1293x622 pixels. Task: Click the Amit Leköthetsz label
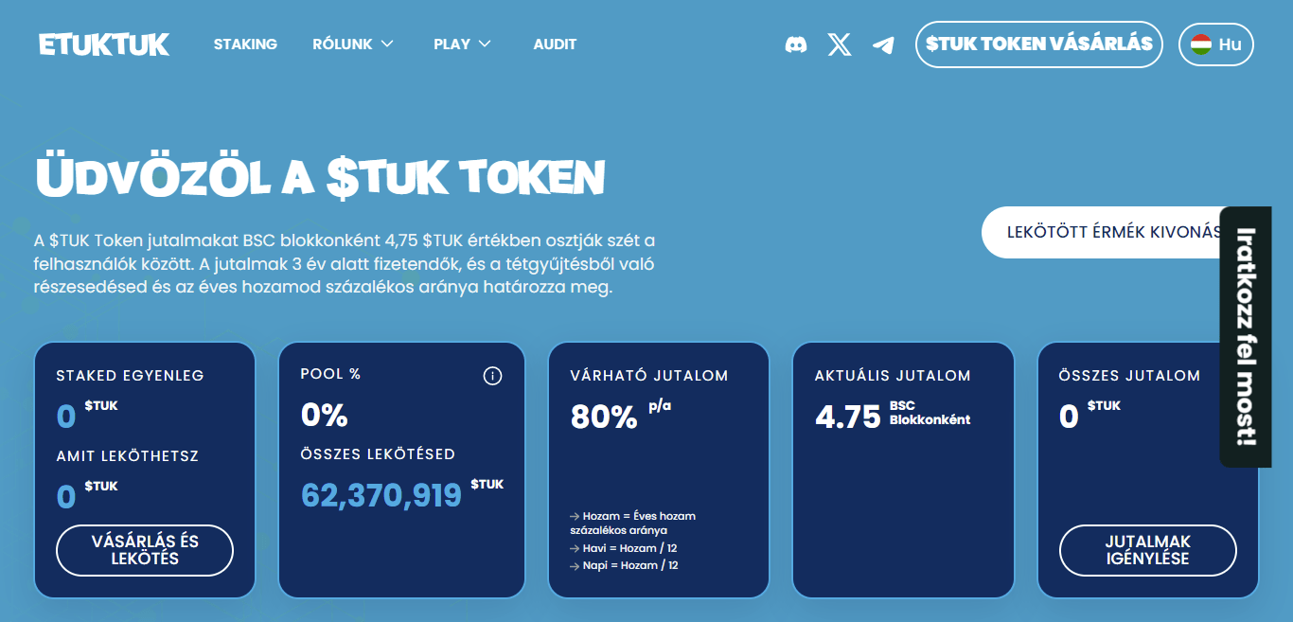point(127,456)
